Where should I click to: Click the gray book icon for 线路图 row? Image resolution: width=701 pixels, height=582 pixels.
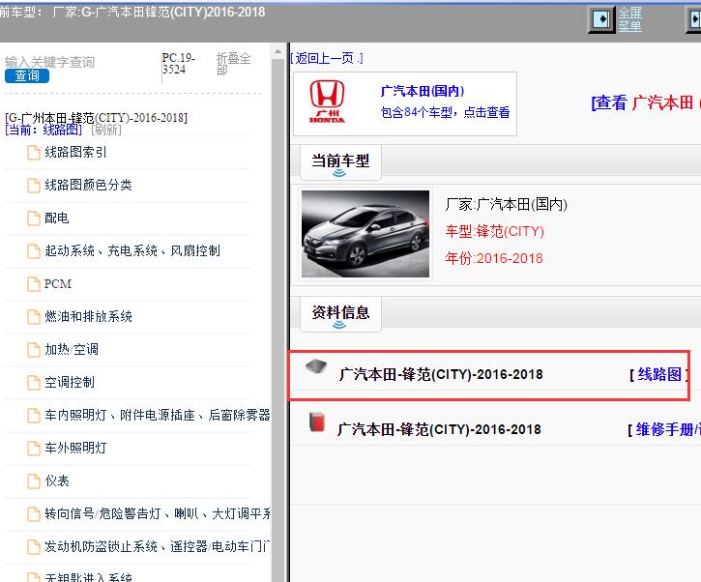tap(316, 366)
